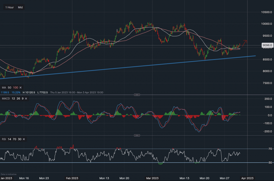Click the RSI indicator label
This screenshot has width=274, height=181.
click(x=4, y=139)
